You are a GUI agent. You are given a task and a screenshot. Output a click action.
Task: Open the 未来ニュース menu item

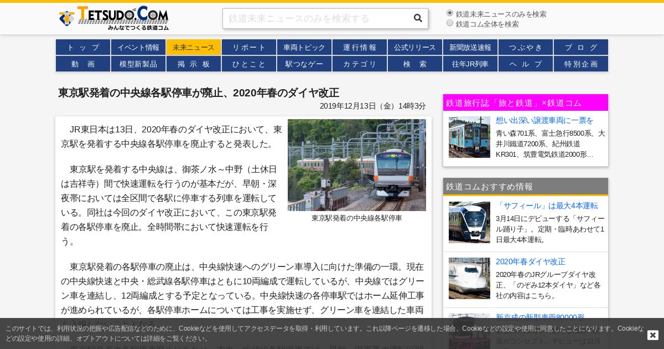[x=194, y=47]
